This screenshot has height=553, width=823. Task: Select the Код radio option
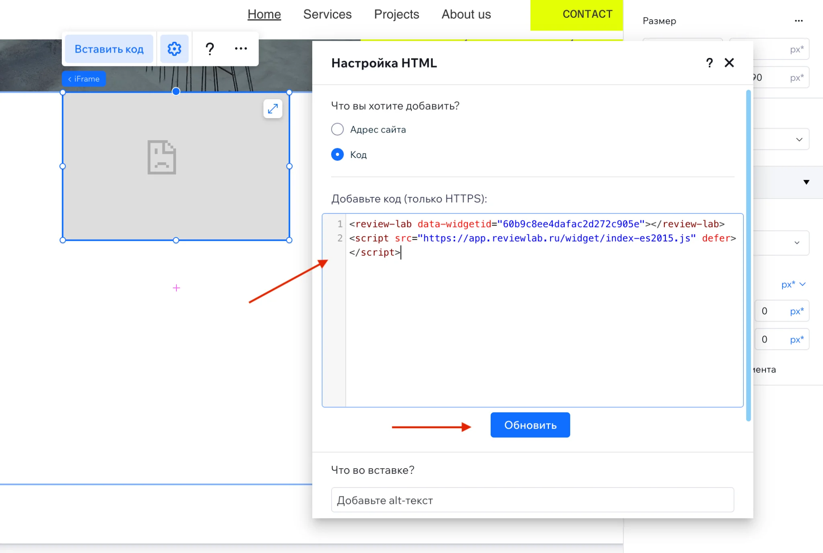click(x=337, y=154)
